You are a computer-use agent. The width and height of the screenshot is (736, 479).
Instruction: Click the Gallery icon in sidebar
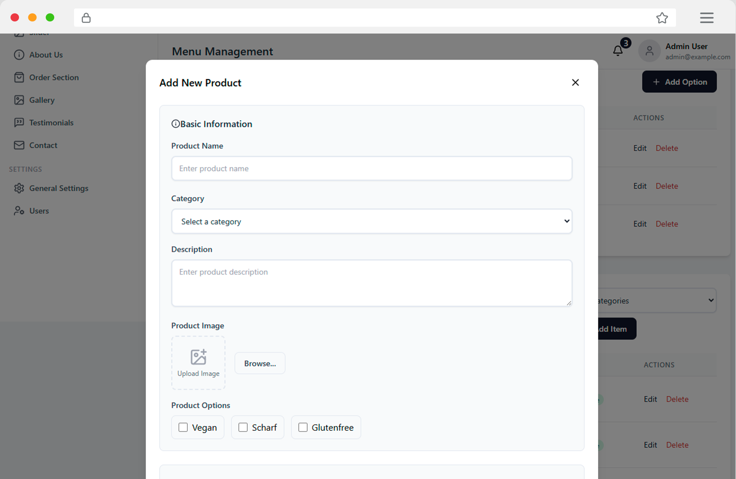[19, 100]
